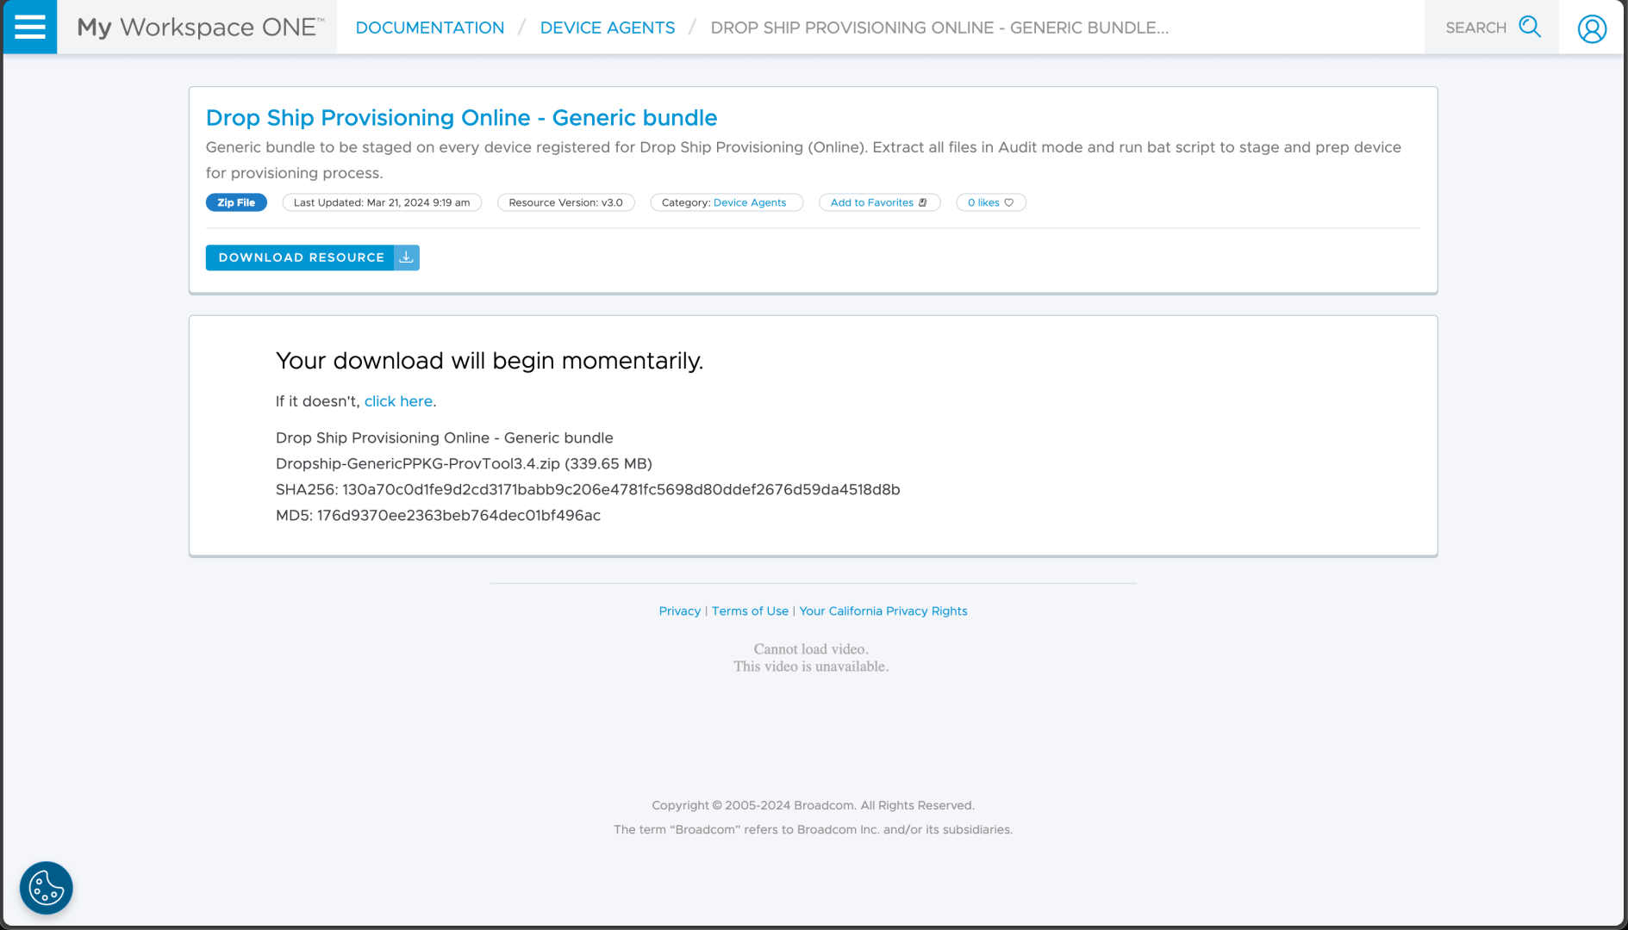Click the My Workspace ONE logo
1628x930 pixels.
(200, 28)
